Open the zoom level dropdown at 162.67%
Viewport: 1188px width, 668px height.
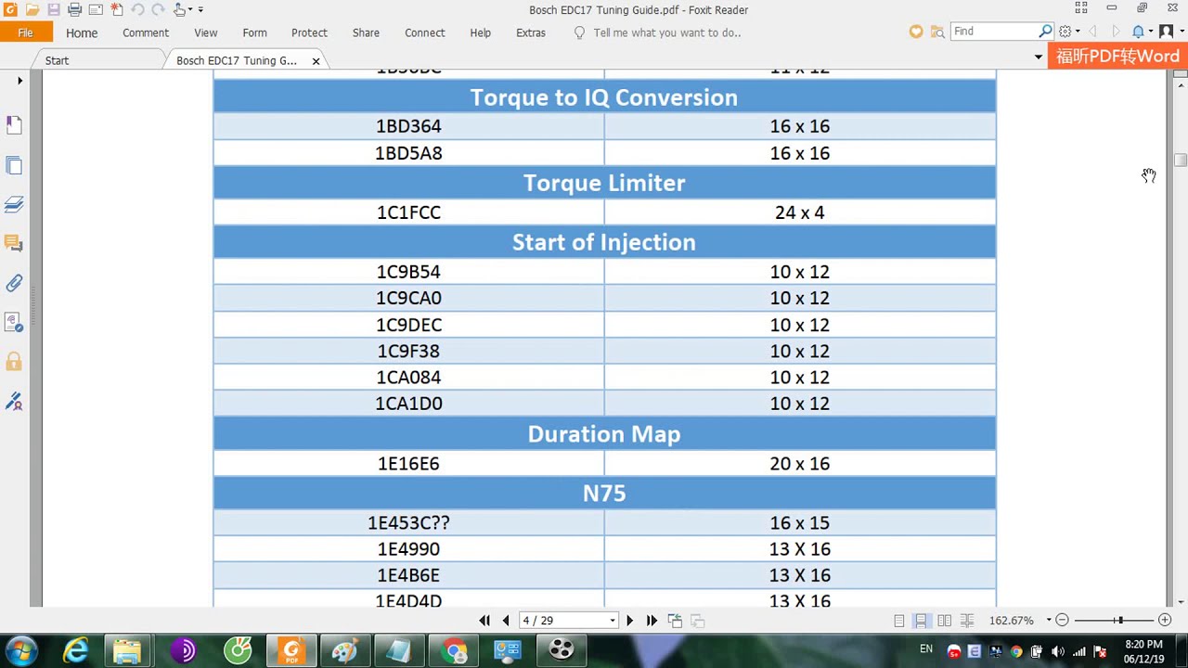[x=1049, y=620]
